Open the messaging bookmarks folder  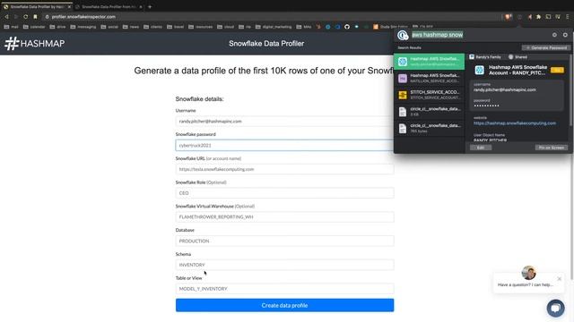(83, 27)
